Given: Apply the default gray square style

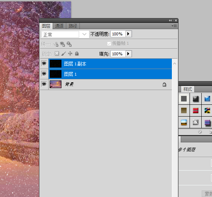Looking at the screenshot, I should (184, 98).
